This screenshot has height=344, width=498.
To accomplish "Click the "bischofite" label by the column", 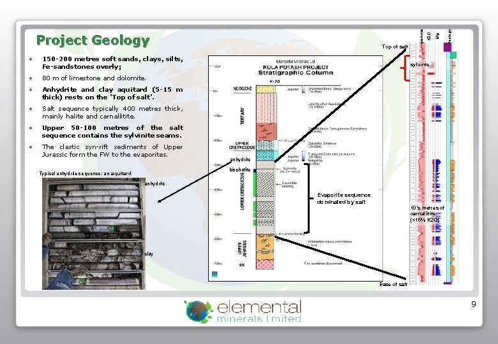I will tap(240, 170).
